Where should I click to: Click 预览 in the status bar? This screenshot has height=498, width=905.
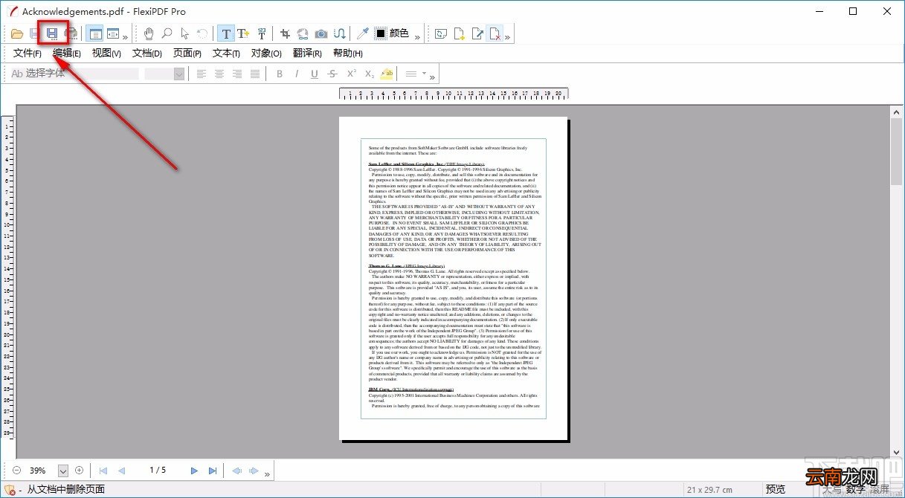(x=776, y=489)
